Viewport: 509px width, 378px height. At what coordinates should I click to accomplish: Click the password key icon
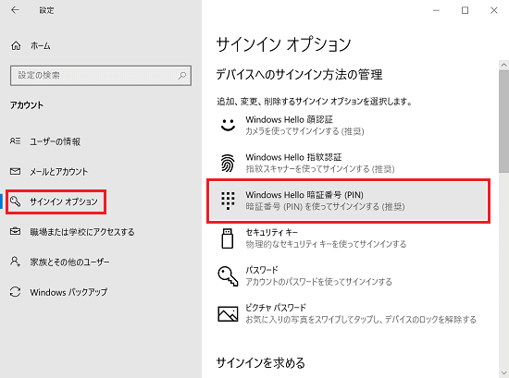pyautogui.click(x=228, y=276)
